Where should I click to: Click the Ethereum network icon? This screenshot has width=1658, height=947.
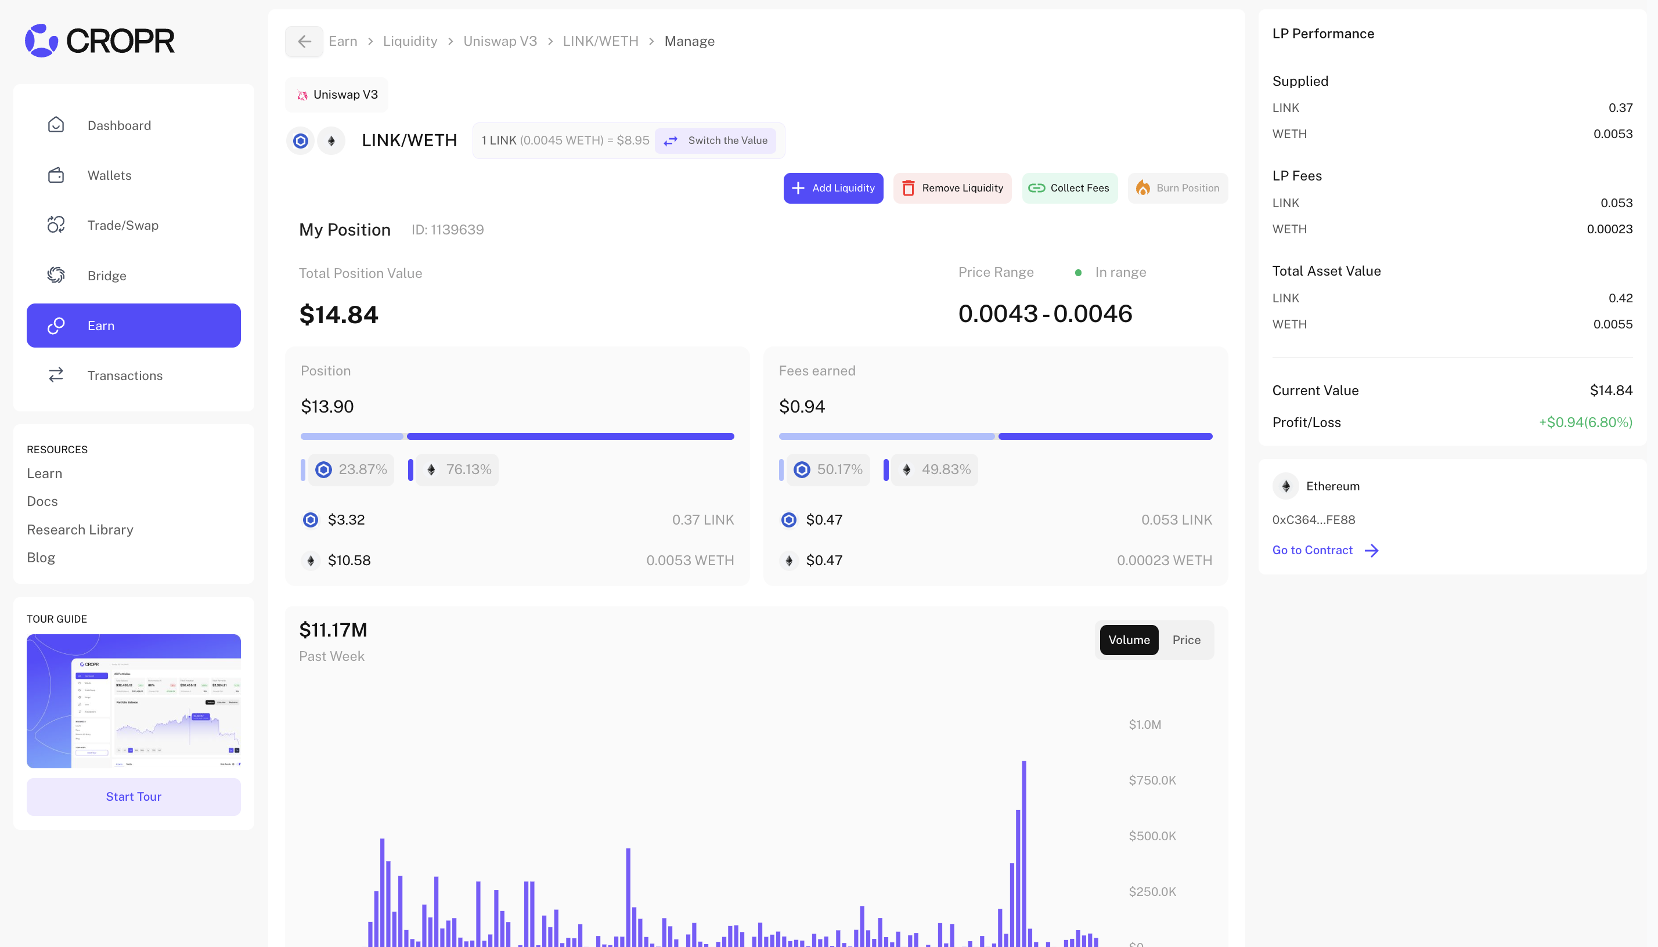pos(1286,486)
